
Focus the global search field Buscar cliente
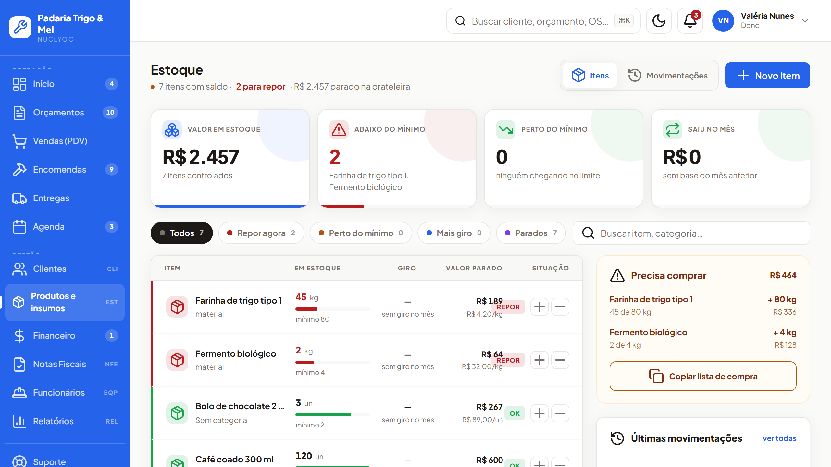(x=543, y=21)
